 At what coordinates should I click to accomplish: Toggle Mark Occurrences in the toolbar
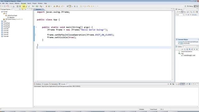point(70,6)
